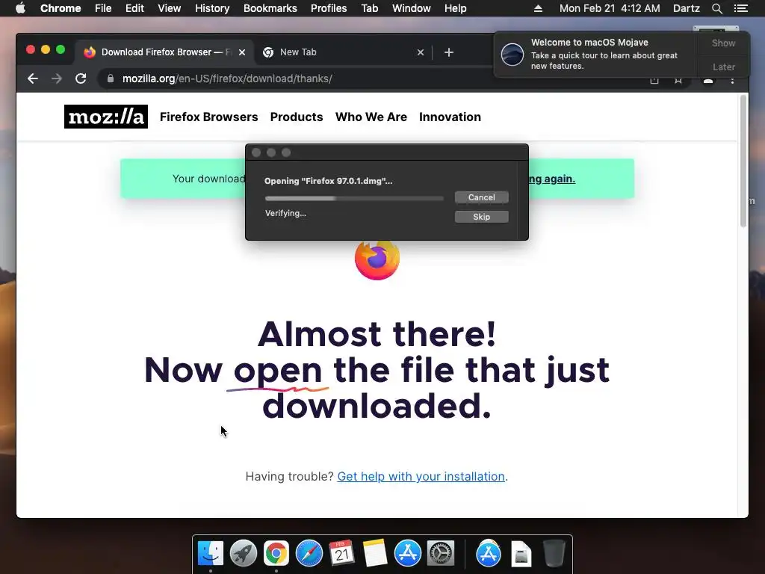The height and width of the screenshot is (574, 765).
Task: Click the Mozilla logo
Action: (x=106, y=117)
